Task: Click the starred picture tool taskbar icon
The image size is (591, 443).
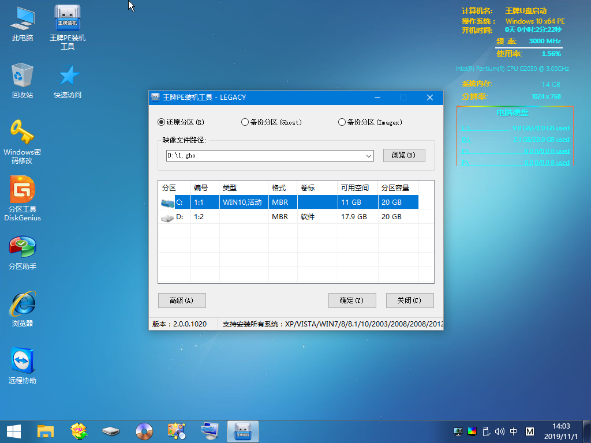Action: coord(177,431)
